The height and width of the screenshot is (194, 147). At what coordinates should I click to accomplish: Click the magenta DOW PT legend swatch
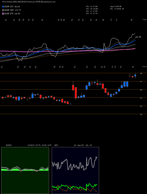3,14
